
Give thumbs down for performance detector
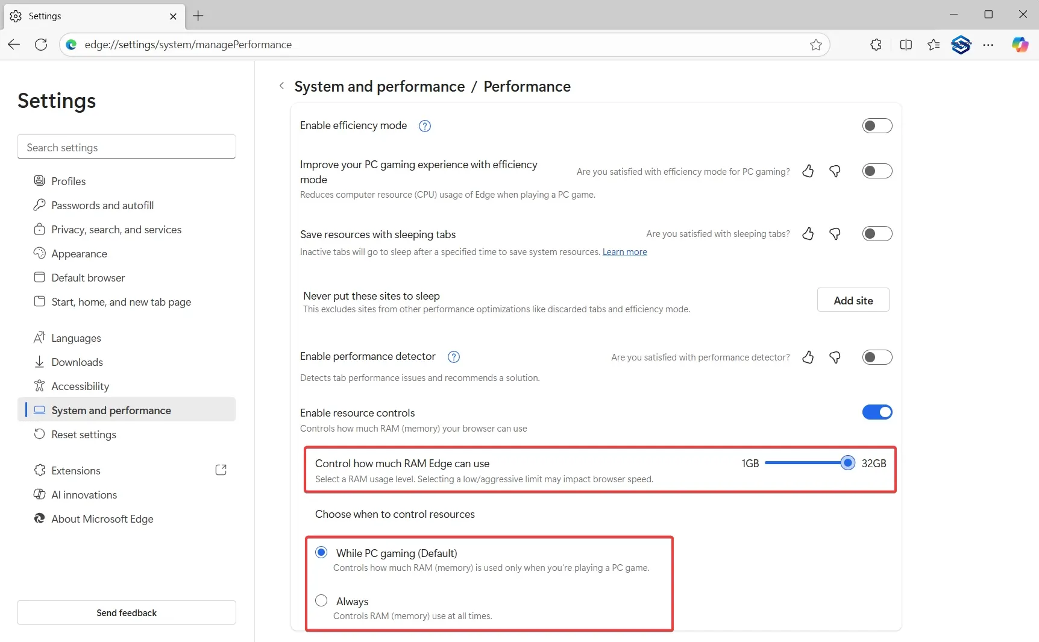835,357
